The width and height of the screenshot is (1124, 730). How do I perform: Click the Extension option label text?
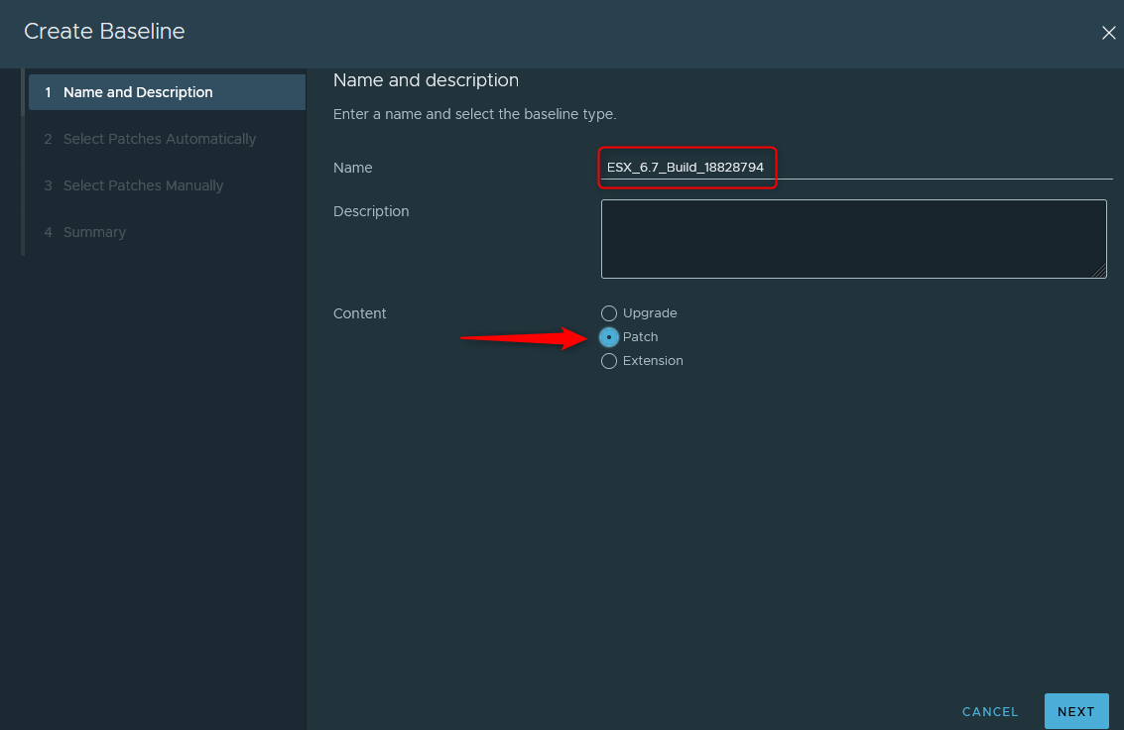(x=653, y=361)
